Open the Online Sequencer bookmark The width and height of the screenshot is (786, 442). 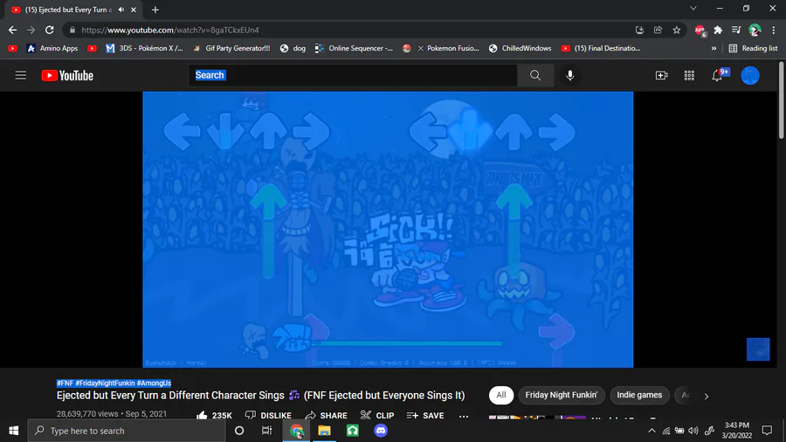coord(354,48)
